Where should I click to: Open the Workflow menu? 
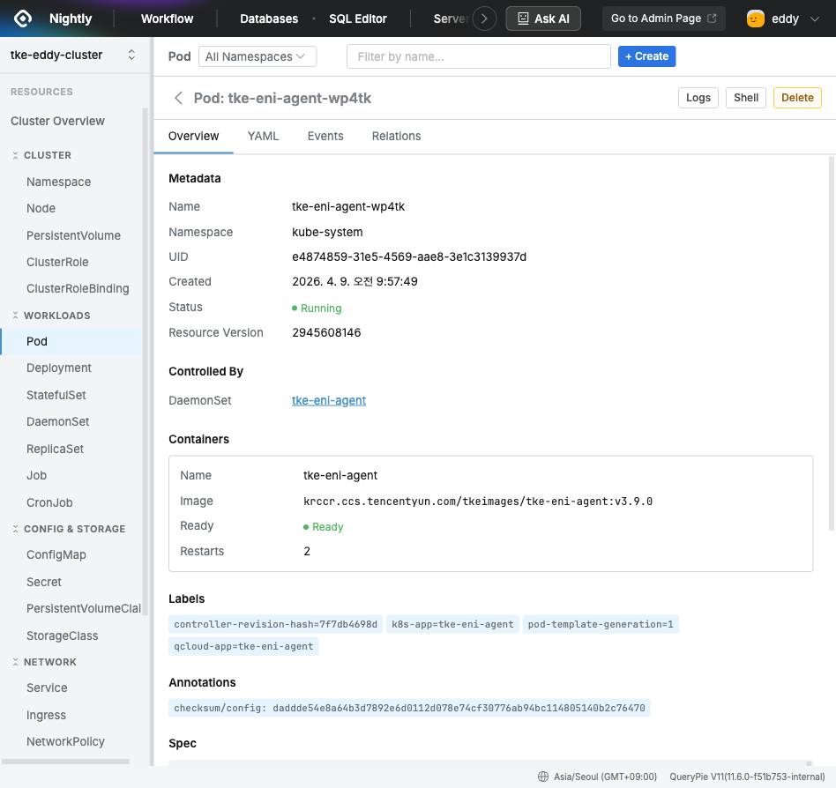coord(167,19)
